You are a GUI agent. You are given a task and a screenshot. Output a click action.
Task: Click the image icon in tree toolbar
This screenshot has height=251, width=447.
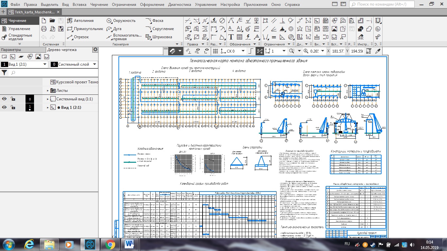point(38,57)
